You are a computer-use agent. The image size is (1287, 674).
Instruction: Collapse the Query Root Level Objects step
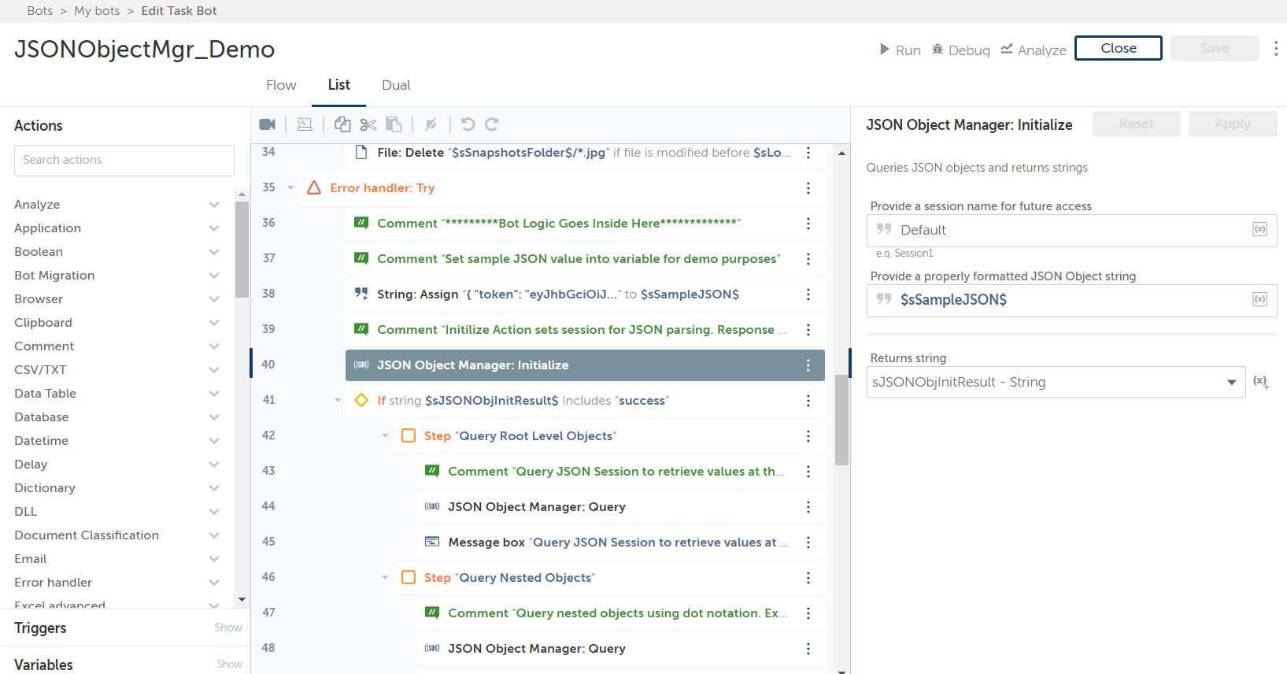point(385,436)
